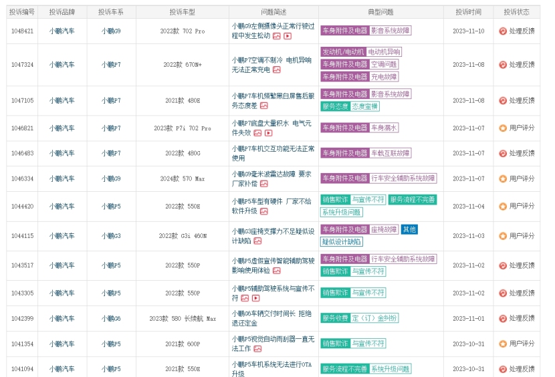555x377 pixels.
Task: Click red 处理反馈 status icon for 1042399
Action: pos(503,319)
